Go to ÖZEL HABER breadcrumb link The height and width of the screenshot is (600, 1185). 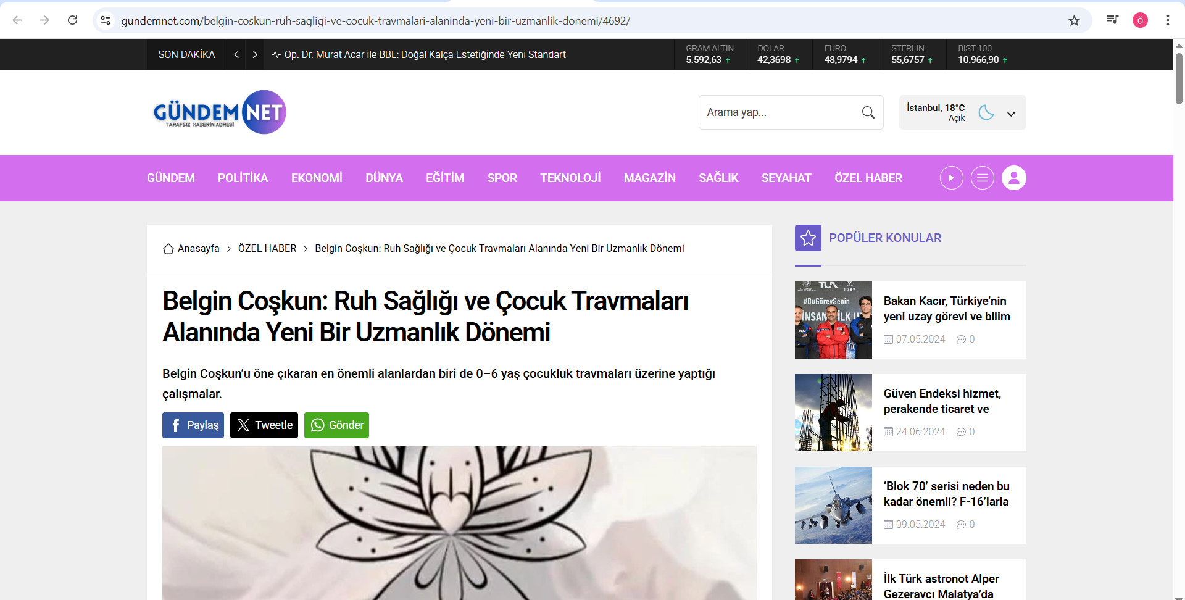pos(267,248)
